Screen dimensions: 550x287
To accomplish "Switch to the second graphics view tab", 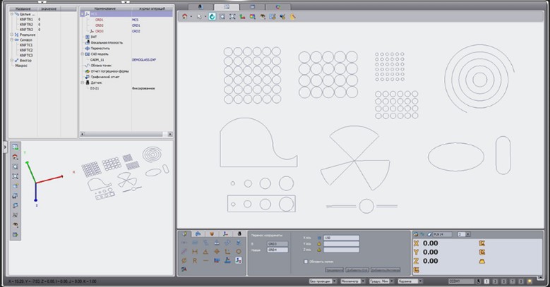I will point(227,6).
